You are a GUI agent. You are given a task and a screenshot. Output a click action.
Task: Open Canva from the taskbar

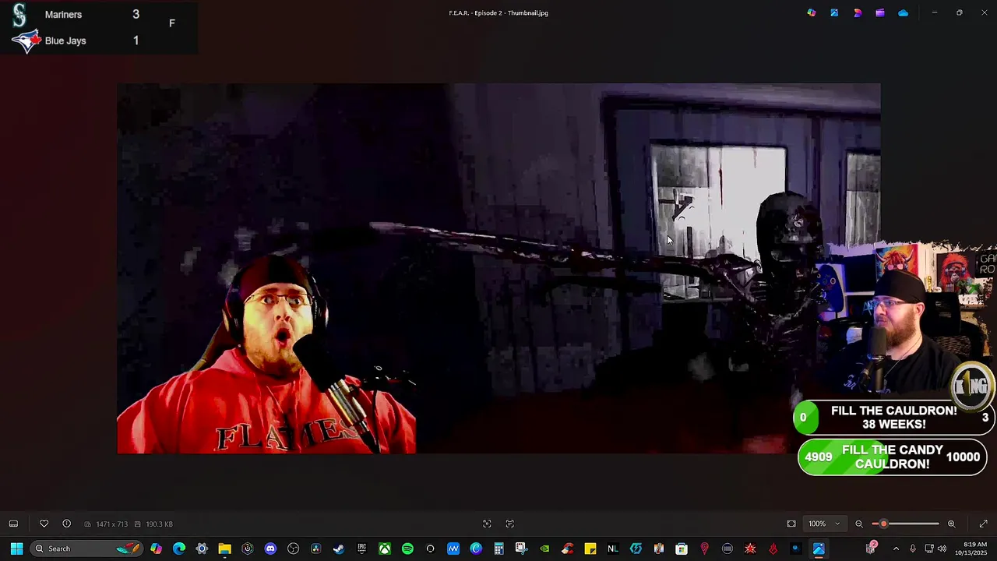tap(476, 549)
